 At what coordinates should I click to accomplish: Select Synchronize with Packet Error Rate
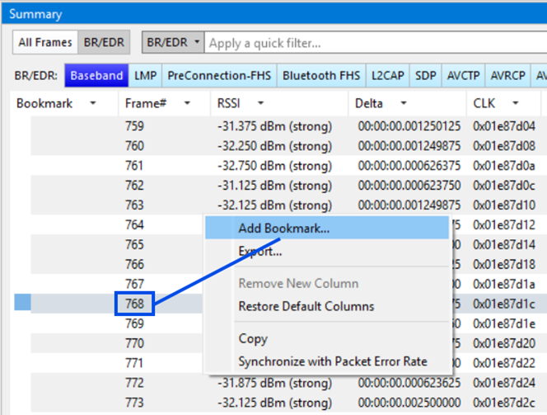point(327,361)
